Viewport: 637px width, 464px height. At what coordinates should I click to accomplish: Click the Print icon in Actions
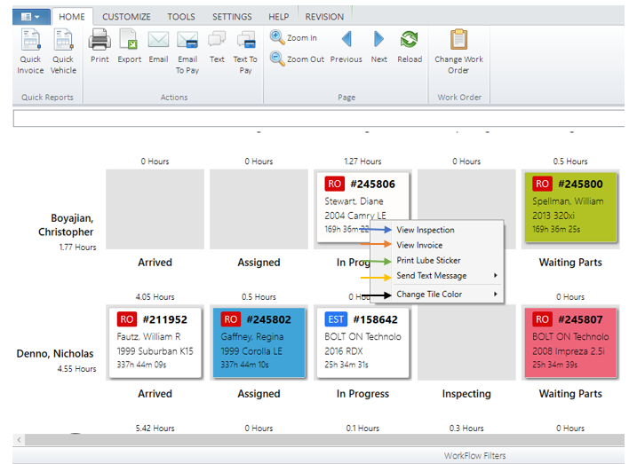[100, 40]
